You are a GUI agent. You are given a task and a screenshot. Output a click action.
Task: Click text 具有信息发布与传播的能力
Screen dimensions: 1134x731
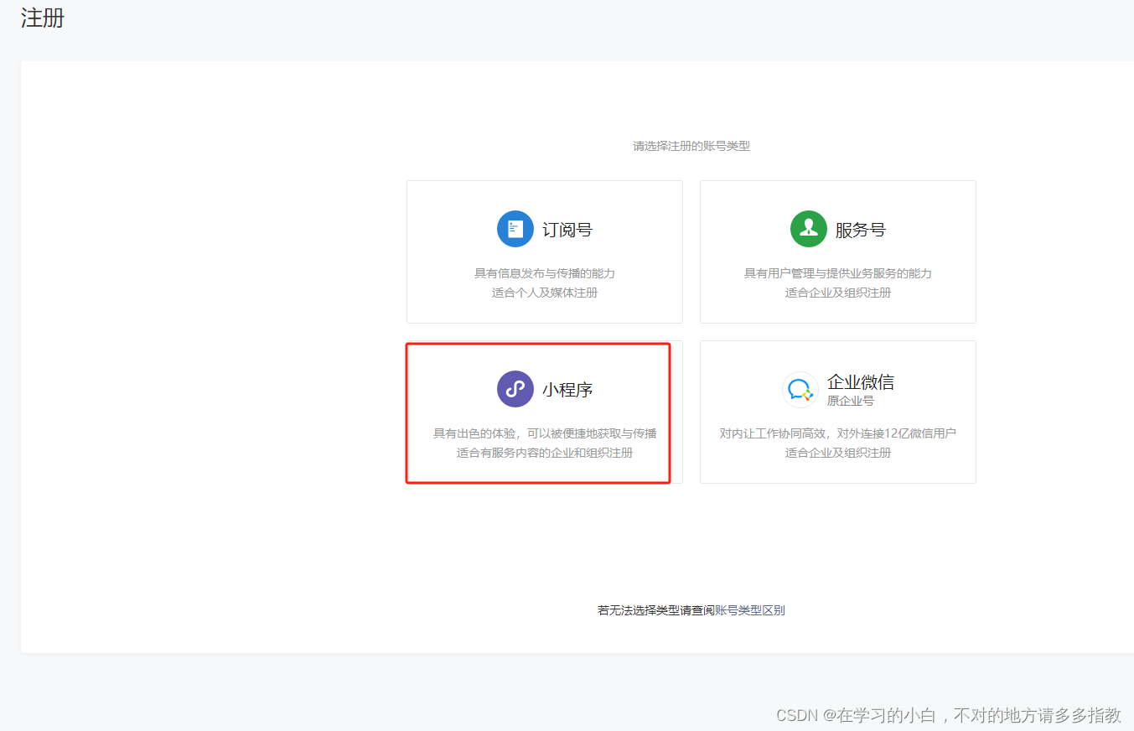[x=545, y=273]
